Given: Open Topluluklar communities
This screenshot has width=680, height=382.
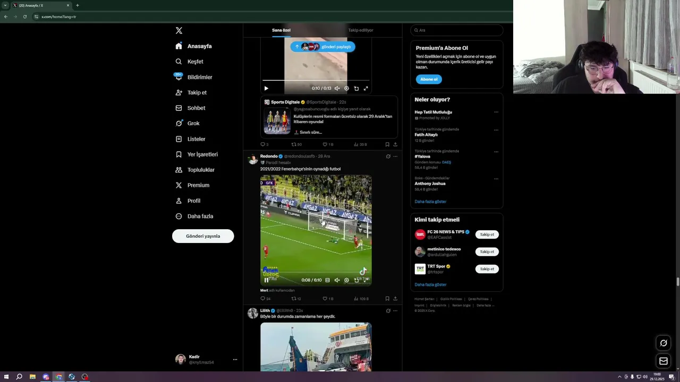Looking at the screenshot, I should tap(194, 170).
